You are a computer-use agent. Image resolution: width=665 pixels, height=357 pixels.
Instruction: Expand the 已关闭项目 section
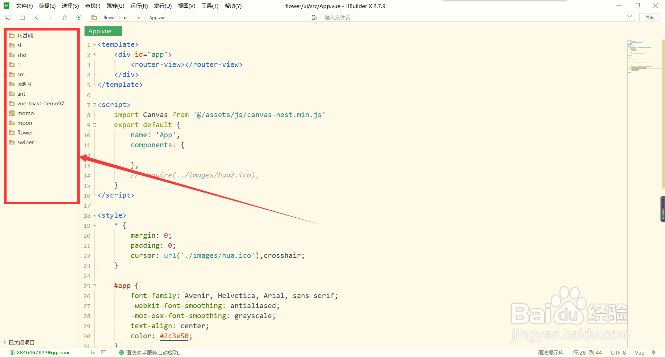click(5, 342)
